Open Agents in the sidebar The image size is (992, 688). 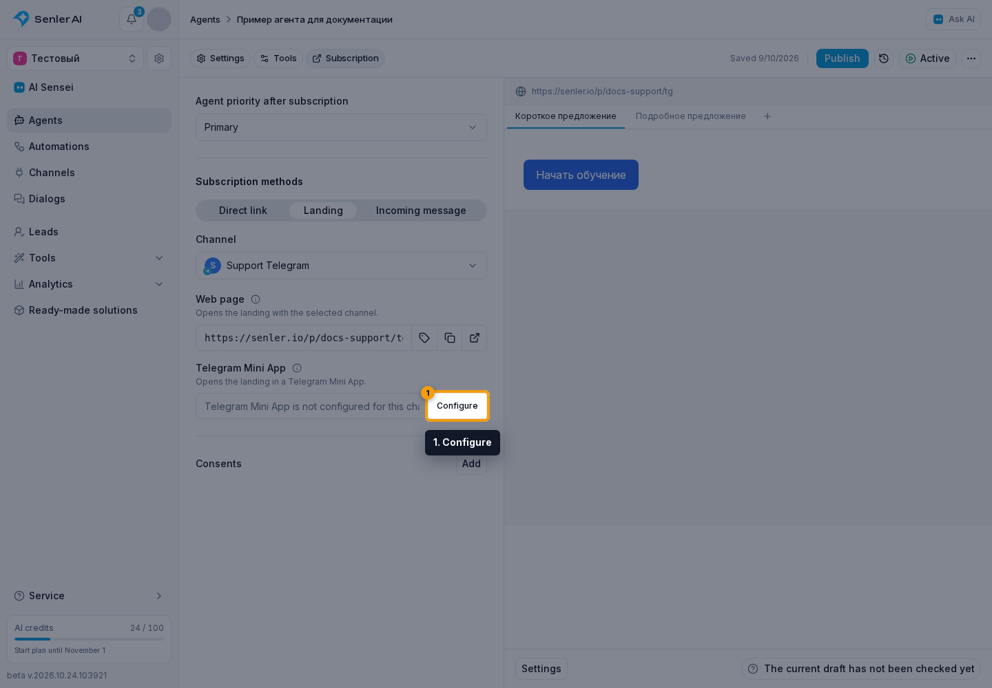[x=89, y=120]
